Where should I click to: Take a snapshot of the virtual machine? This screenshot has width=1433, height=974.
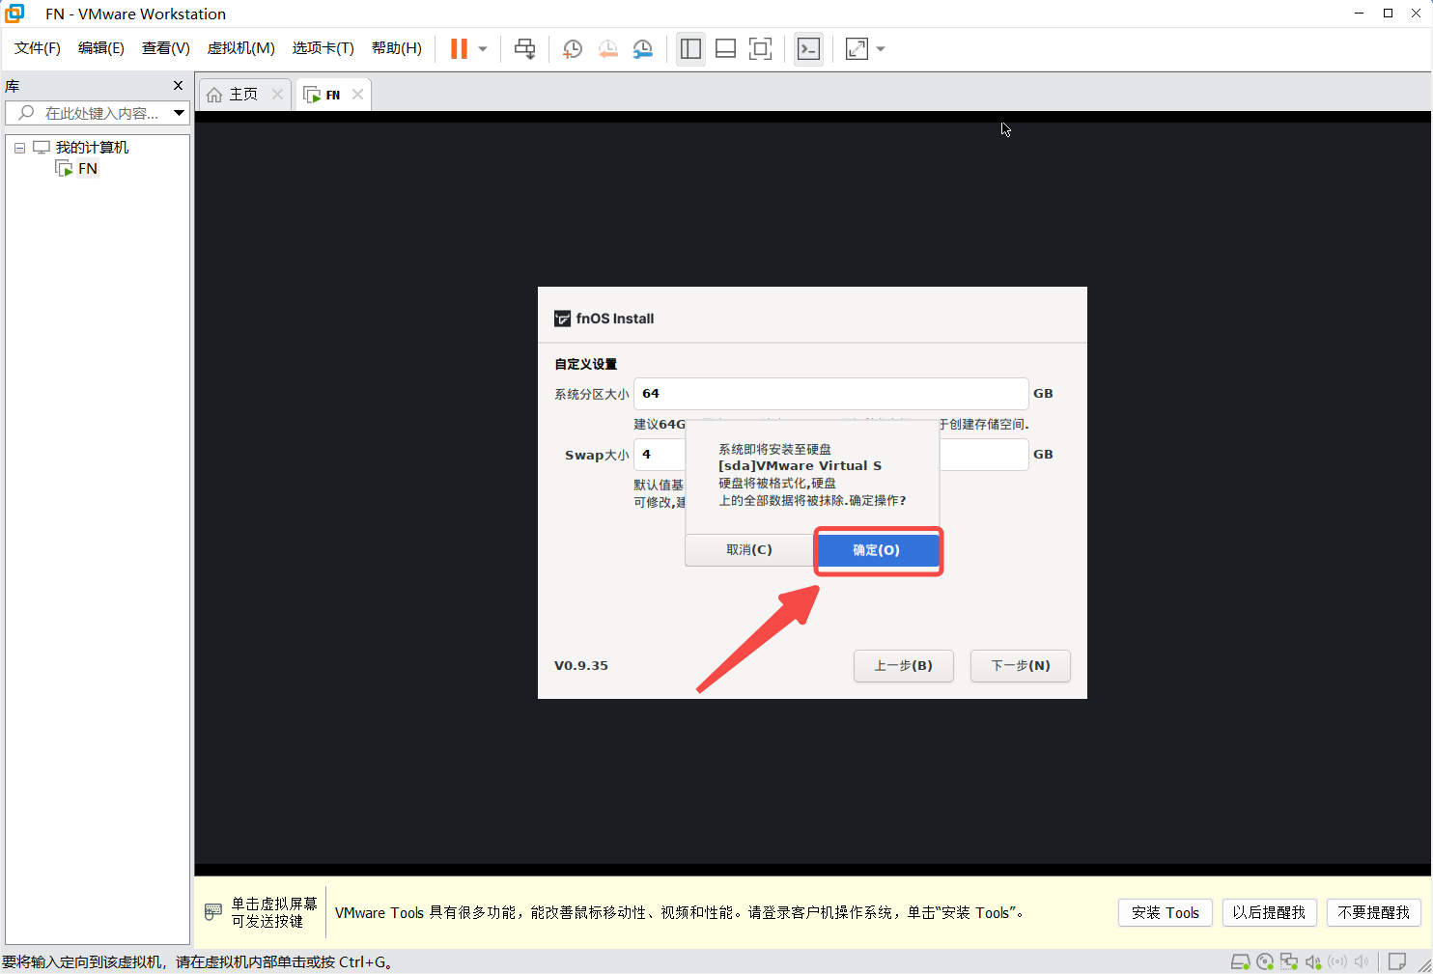coord(572,49)
